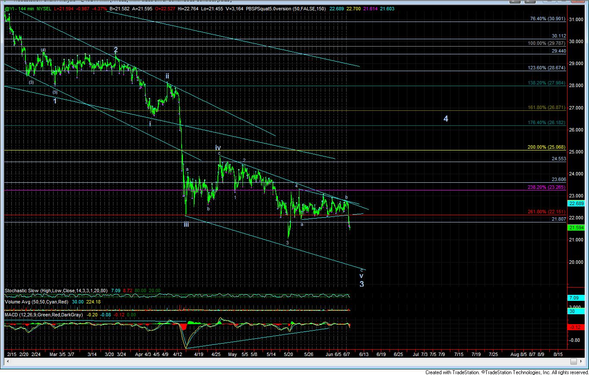
Task: Click the wave iv label near 25.00
Action: [218, 148]
